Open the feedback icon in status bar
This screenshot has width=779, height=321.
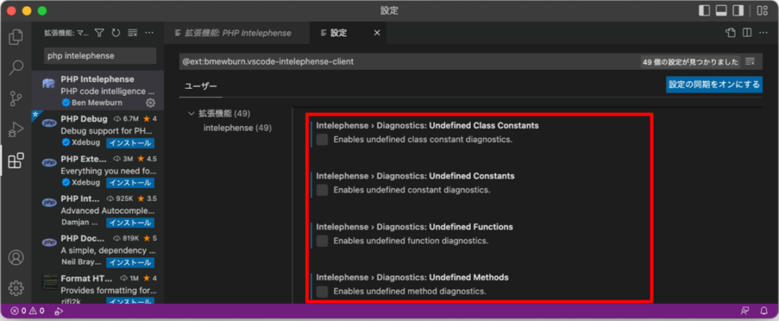(x=744, y=312)
